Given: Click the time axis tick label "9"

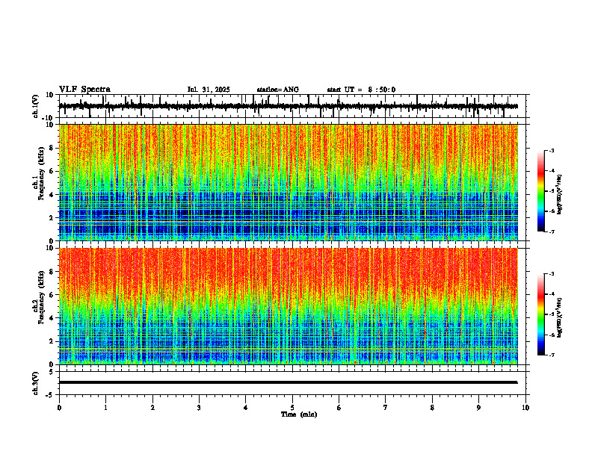Looking at the screenshot, I should [x=478, y=408].
